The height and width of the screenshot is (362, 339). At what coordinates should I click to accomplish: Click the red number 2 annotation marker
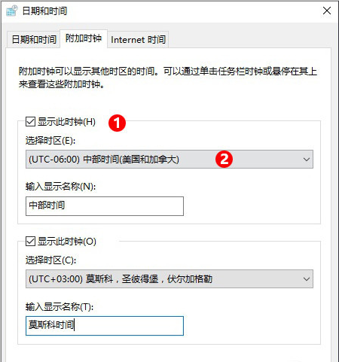224,159
